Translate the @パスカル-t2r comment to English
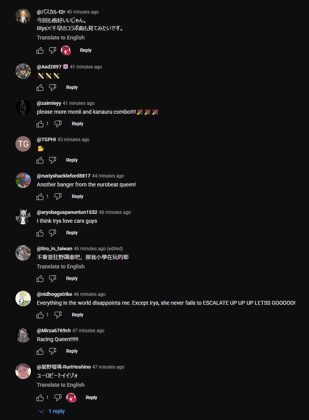Viewport: 309px width, 420px height. tap(61, 38)
